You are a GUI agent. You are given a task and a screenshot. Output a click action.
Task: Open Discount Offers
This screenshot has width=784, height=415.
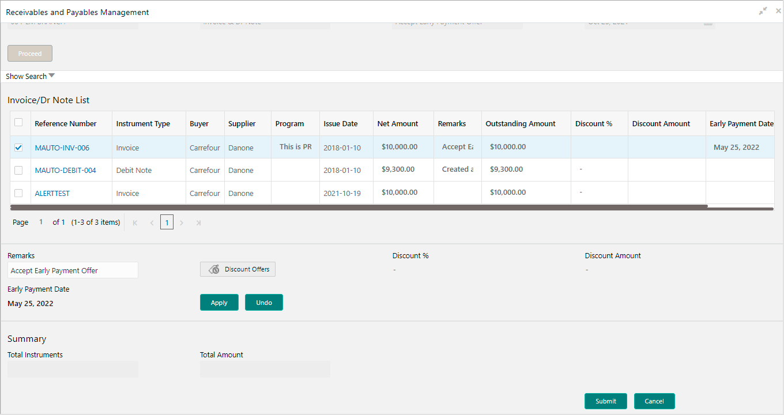click(238, 269)
